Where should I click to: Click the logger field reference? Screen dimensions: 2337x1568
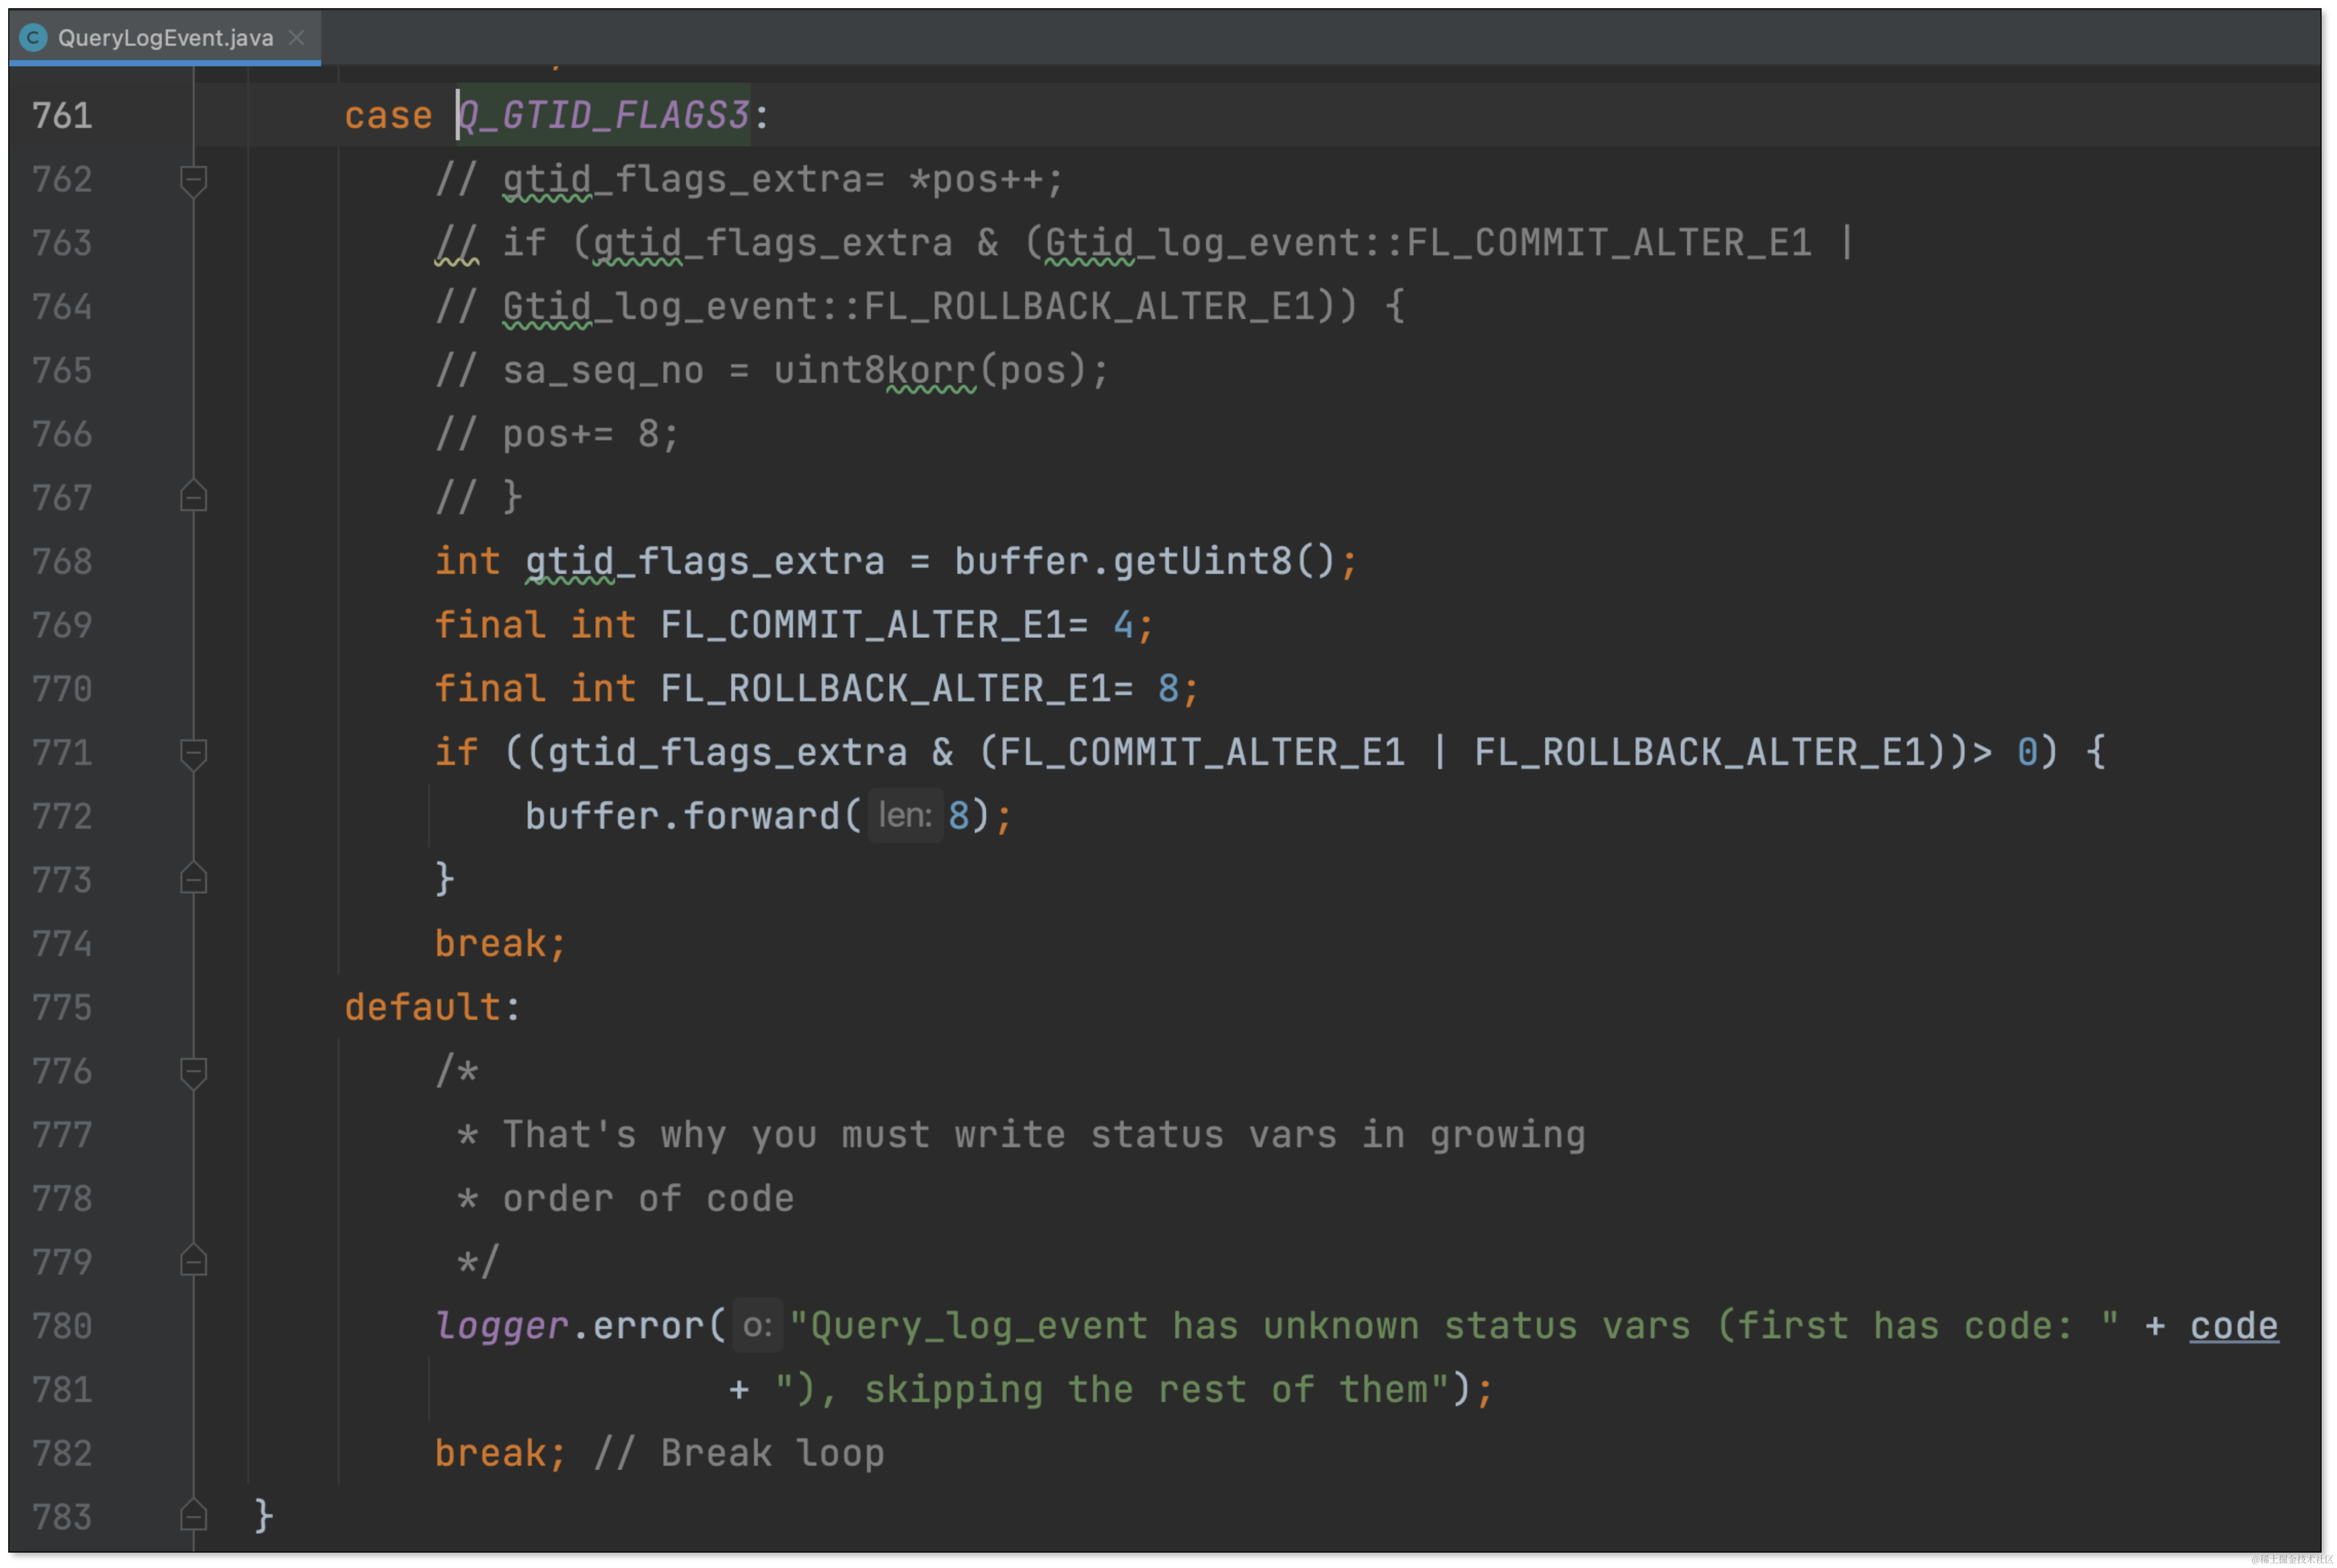click(x=502, y=1326)
